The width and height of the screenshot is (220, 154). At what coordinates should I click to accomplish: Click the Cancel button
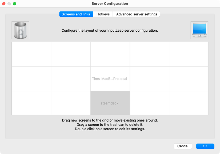point(183,146)
